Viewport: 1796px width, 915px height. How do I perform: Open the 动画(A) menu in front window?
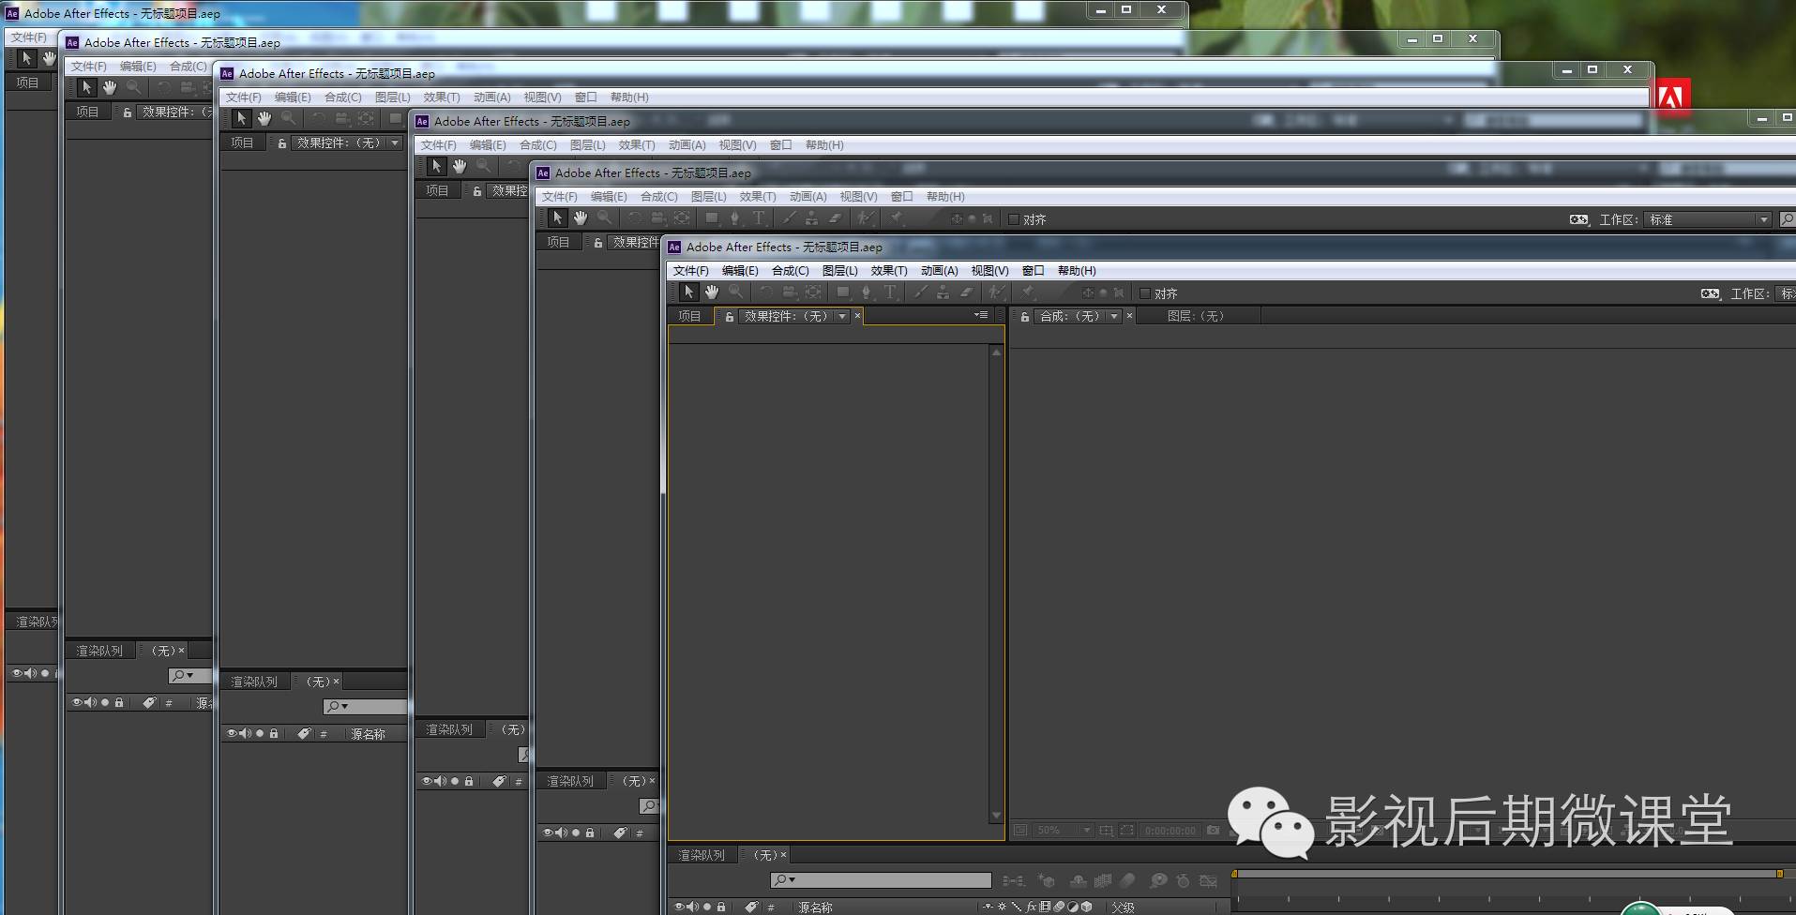coord(939,271)
